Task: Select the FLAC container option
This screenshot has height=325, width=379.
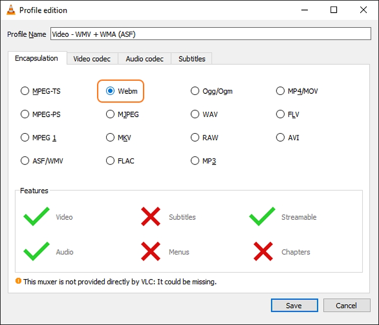Action: click(120, 161)
